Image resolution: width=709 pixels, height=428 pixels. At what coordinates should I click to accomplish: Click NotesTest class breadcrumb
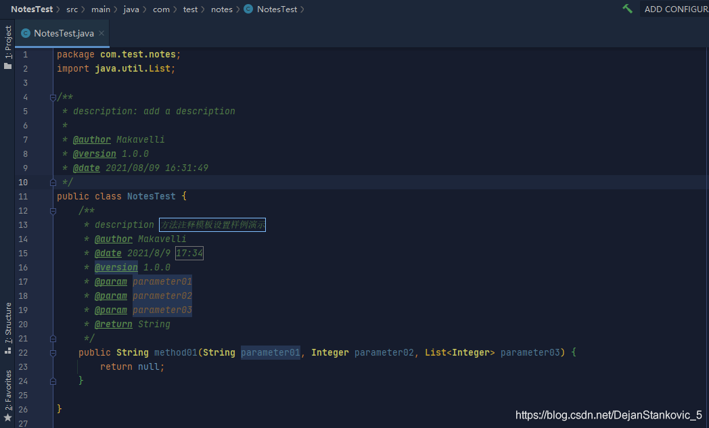click(x=277, y=9)
